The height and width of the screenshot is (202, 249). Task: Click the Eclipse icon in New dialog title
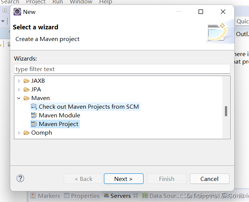coord(17,12)
